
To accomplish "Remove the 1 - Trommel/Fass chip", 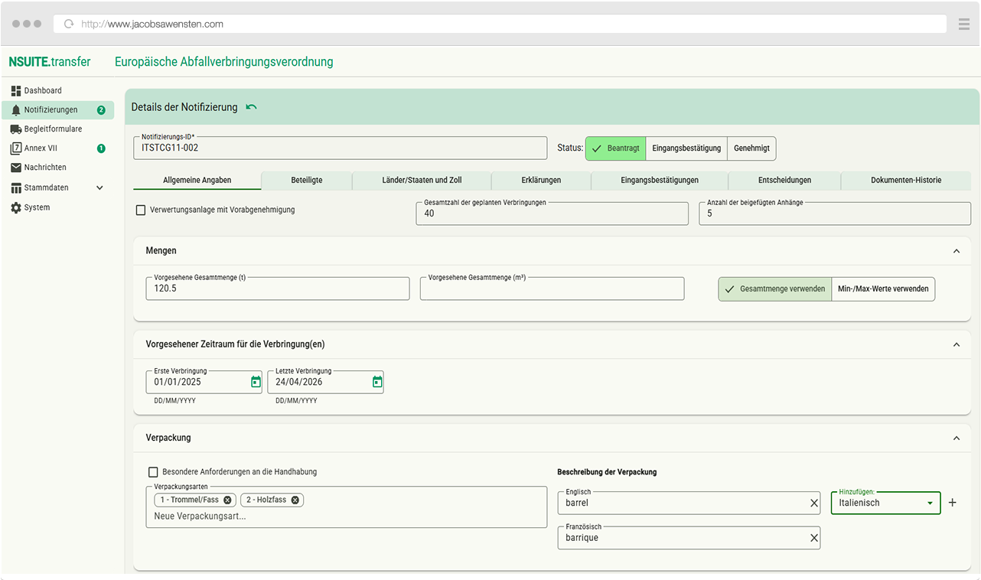I will coord(227,500).
